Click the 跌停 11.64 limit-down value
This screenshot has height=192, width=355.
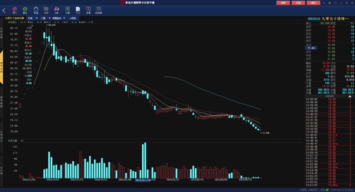pyautogui.click(x=350, y=86)
